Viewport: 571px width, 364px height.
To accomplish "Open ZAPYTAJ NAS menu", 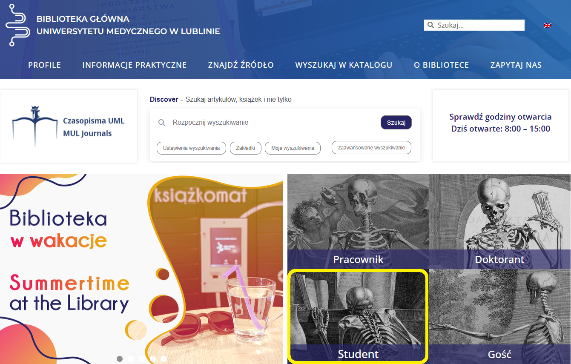I will pyautogui.click(x=516, y=65).
